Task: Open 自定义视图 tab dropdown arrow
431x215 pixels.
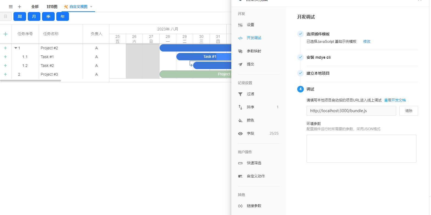Action: point(91,7)
